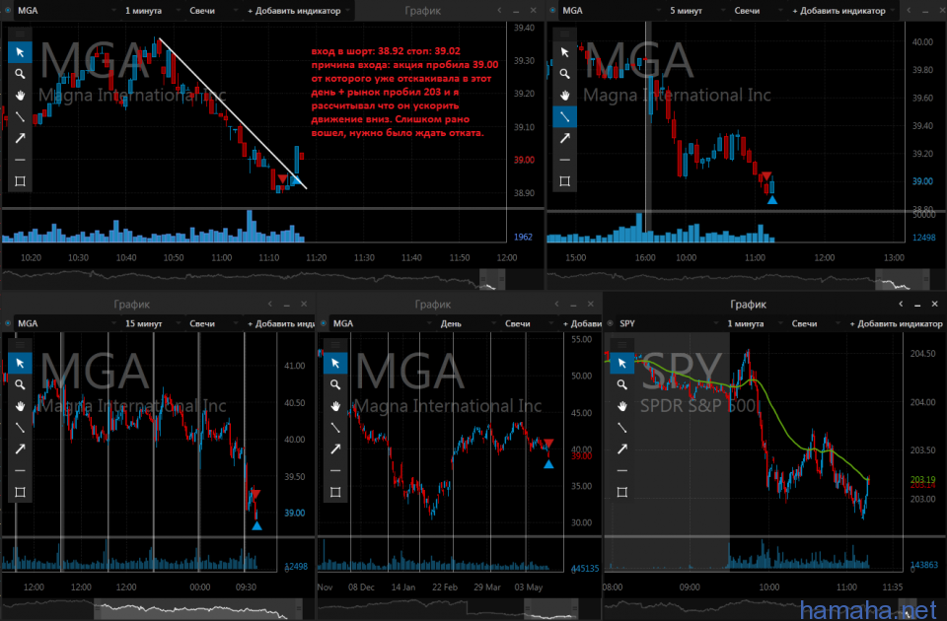947x621 pixels.
Task: Choose horizontal line tool in the SPY chart
Action: point(622,471)
